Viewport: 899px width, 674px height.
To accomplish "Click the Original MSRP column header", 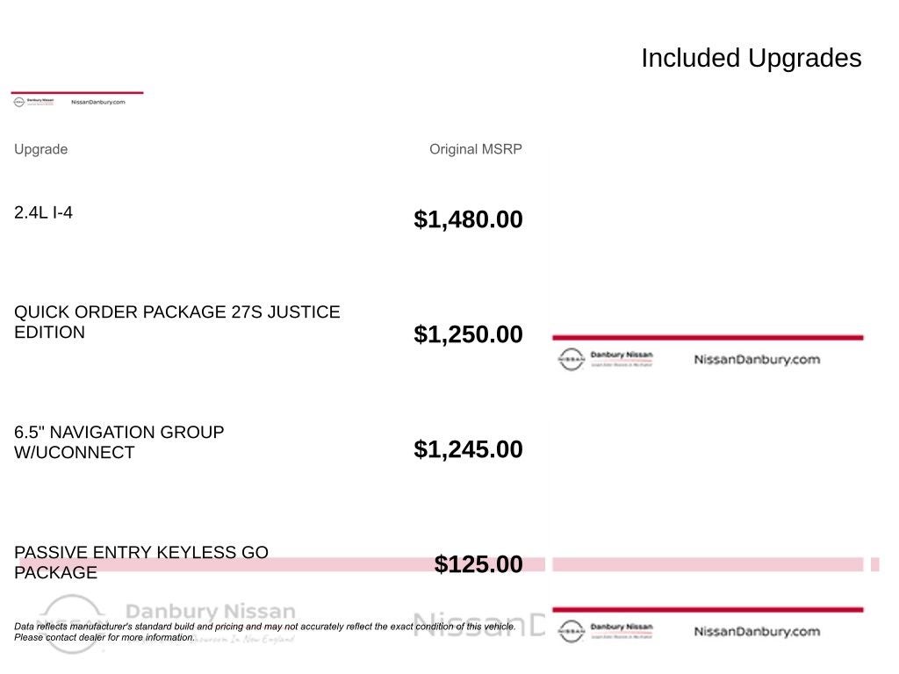I will [x=475, y=149].
